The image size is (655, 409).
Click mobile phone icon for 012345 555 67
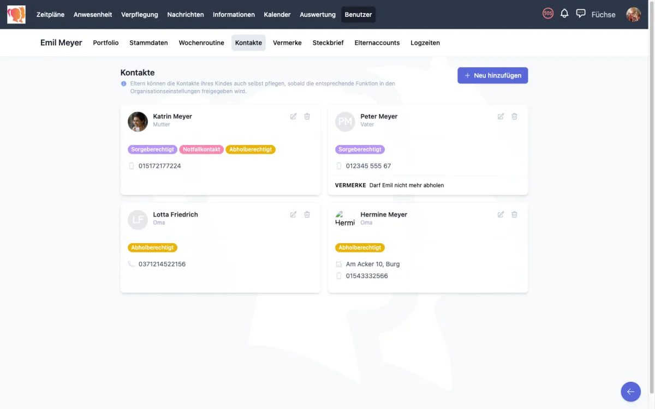click(338, 166)
